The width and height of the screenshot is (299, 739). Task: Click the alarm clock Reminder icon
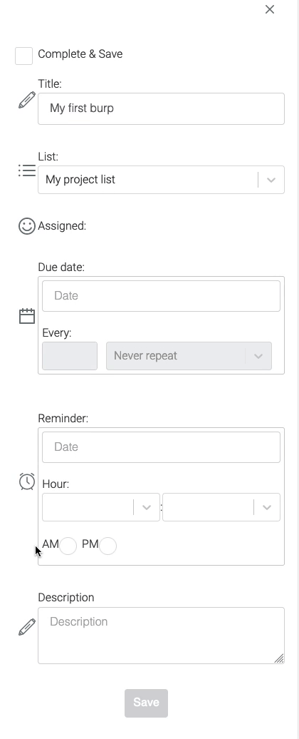[x=27, y=481]
